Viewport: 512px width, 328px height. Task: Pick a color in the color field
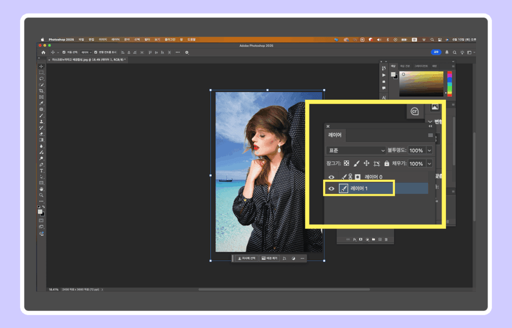pyautogui.click(x=421, y=84)
